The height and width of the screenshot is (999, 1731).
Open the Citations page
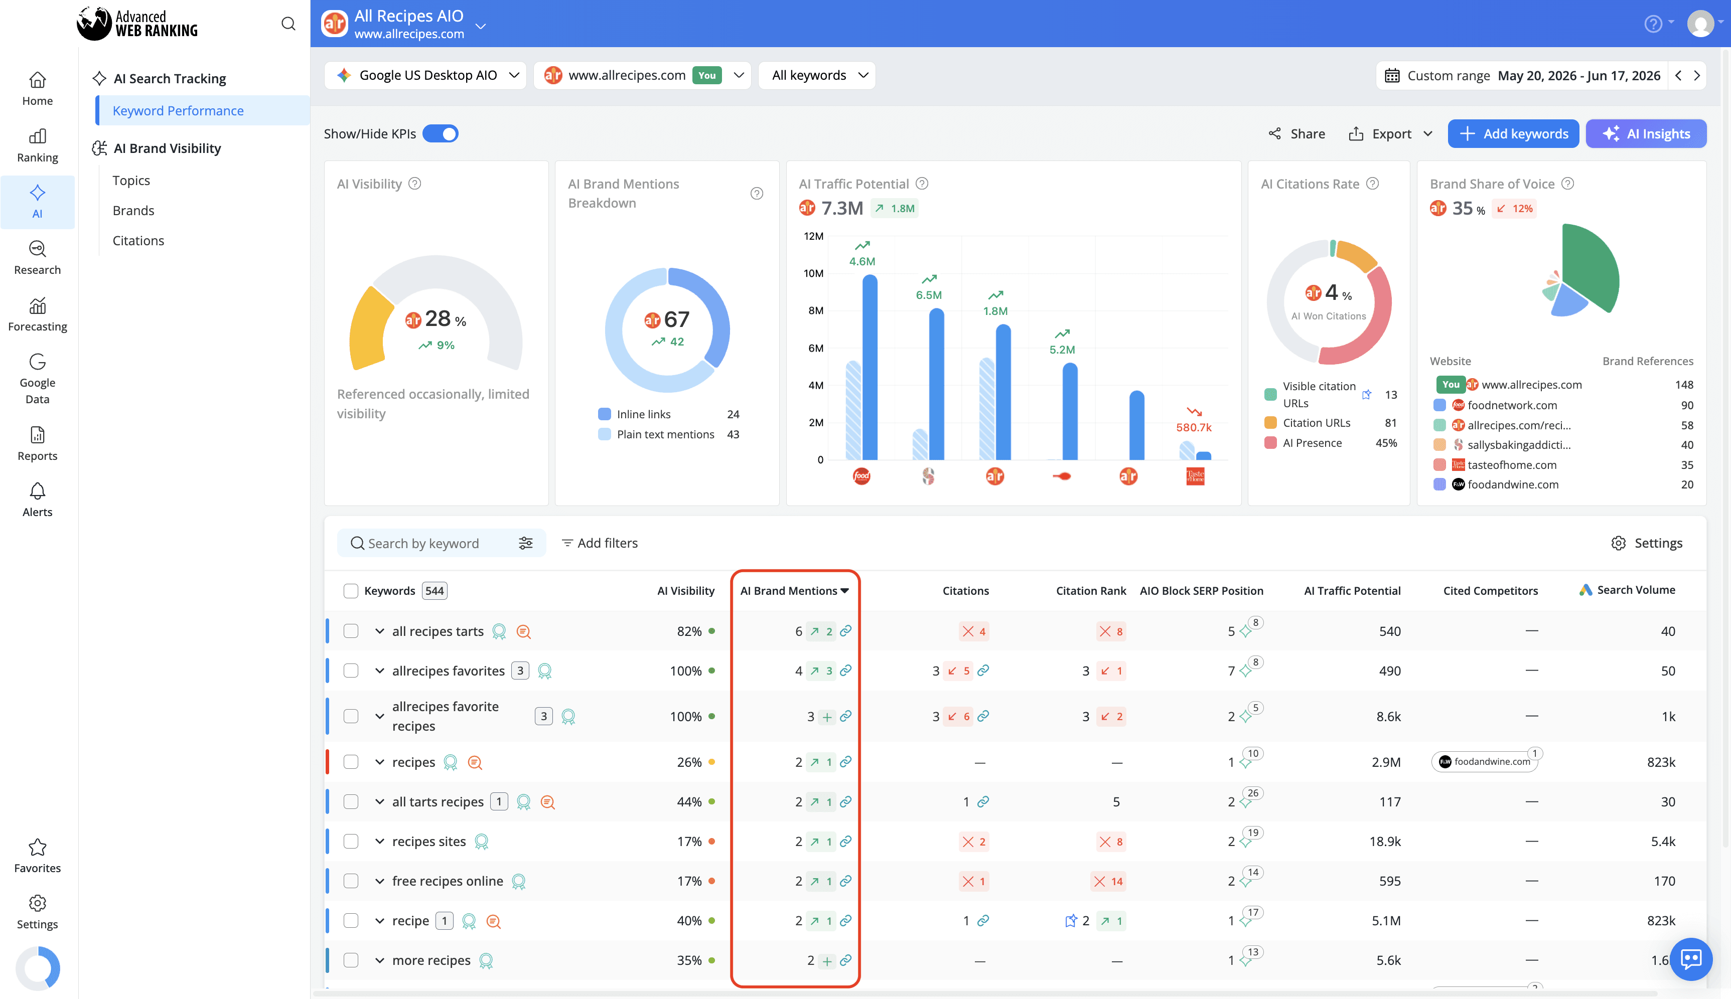coord(138,241)
